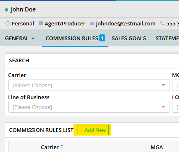Open the Carrier dropdown
This screenshot has height=152, width=179.
coord(89,85)
